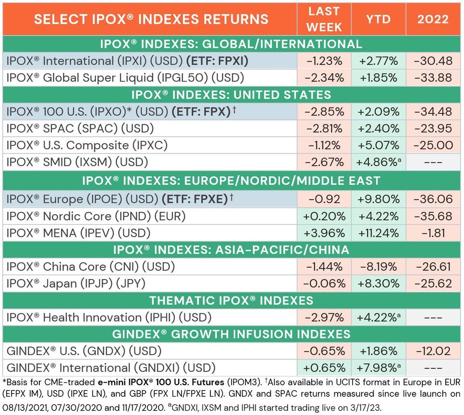464x415 pixels.
Task: Select the IPOX China Core YTD value -8.19%
Action: click(378, 267)
